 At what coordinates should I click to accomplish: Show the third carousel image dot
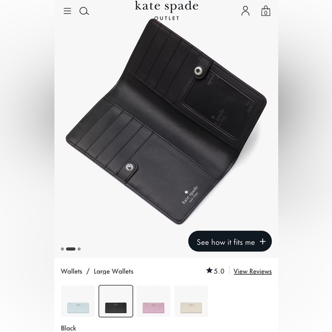(79, 249)
